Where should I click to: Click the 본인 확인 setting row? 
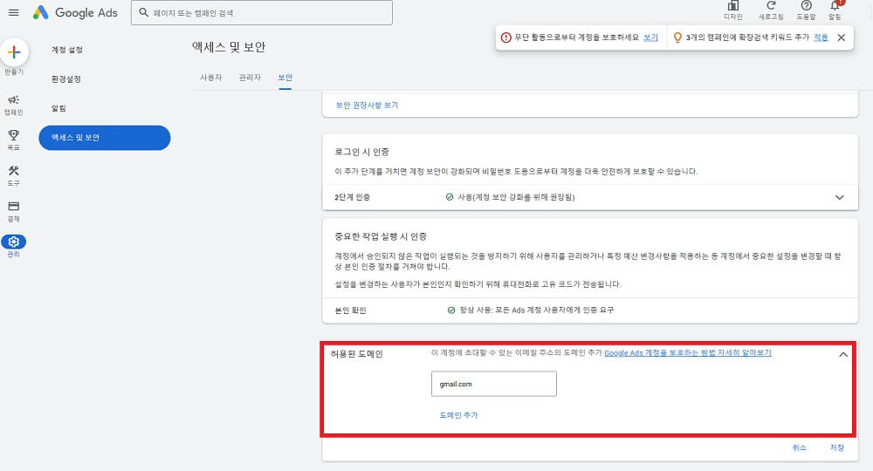589,311
